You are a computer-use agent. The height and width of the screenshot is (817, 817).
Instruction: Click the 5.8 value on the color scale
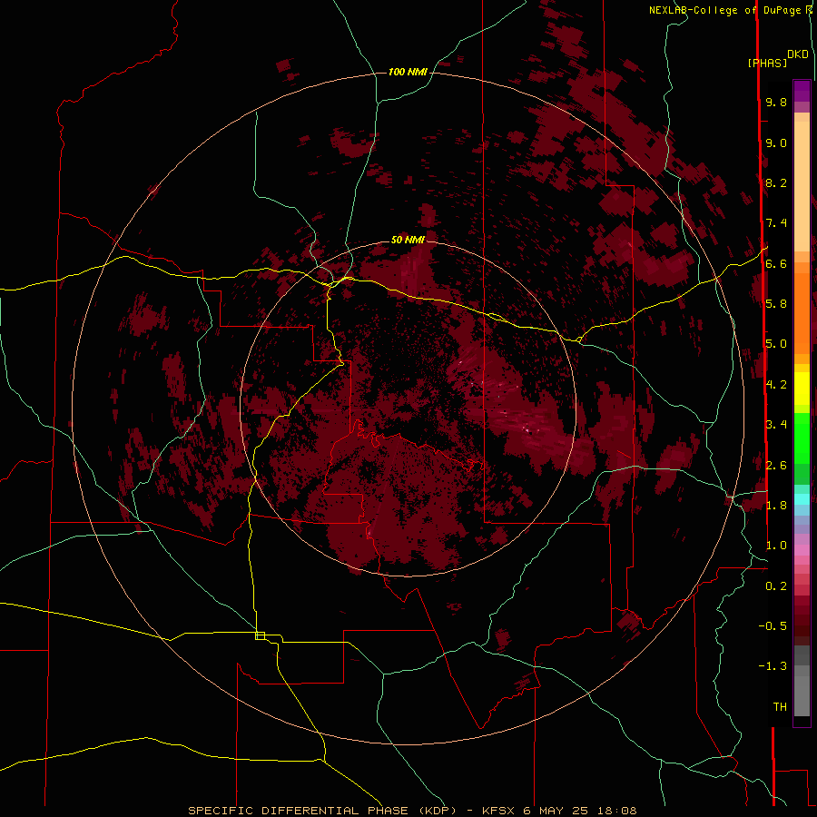[x=776, y=303]
